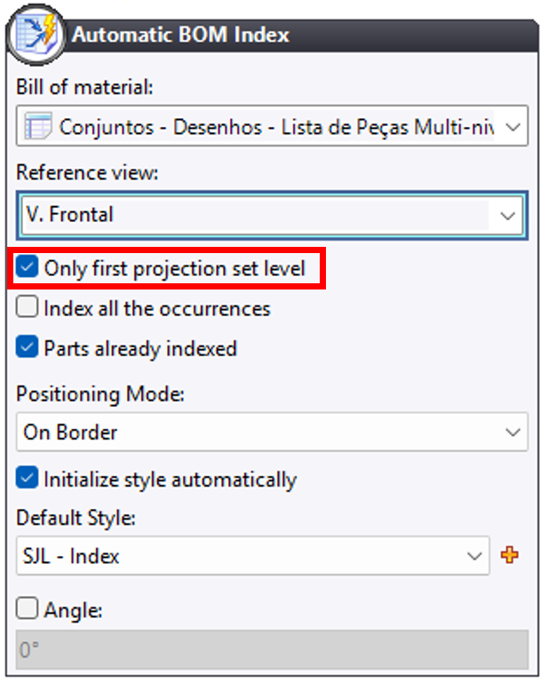
Task: Open the Positioning Mode dropdown arrow
Action: (x=513, y=432)
